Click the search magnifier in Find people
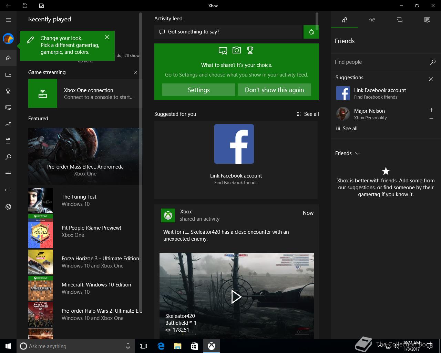This screenshot has height=353, width=441. point(433,62)
